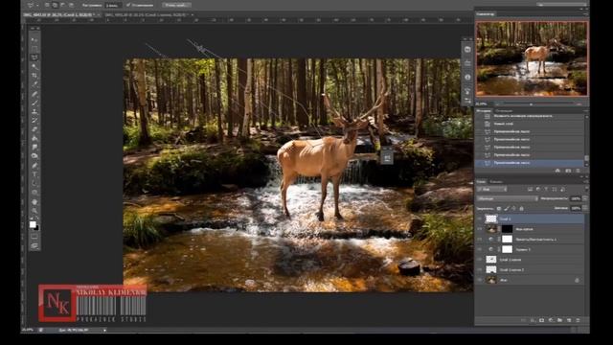Select the Crop tool

(x=34, y=75)
